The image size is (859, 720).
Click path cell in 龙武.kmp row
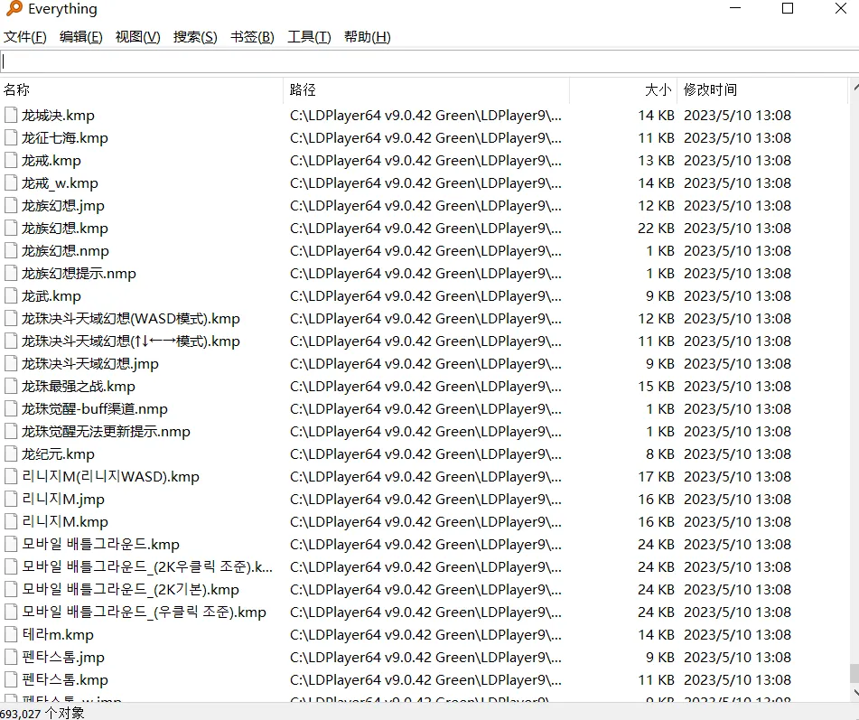(425, 296)
